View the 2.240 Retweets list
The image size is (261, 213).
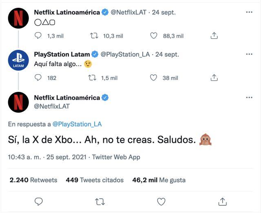click(33, 180)
